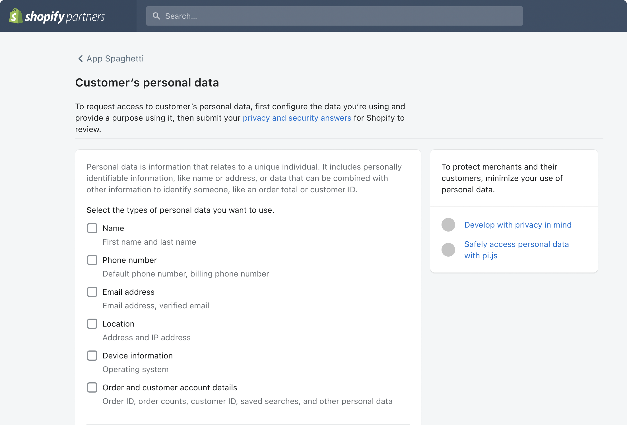Screen dimensions: 627x425
Task: Click the search magnifier icon
Action: [x=156, y=16]
